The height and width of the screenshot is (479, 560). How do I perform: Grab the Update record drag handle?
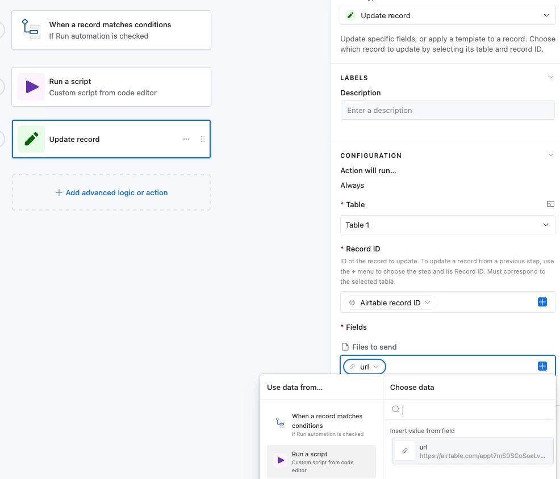point(203,139)
